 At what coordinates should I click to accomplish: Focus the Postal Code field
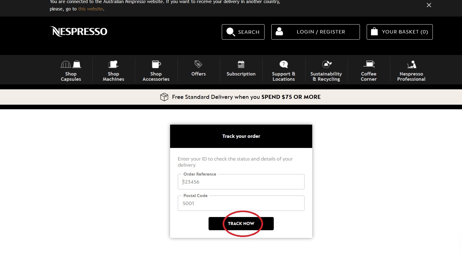pos(241,204)
